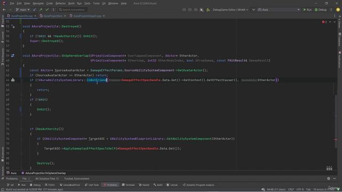This screenshot has height=192, width=342.
Task: Click the reader mode icon in editor corner
Action: tap(329, 168)
